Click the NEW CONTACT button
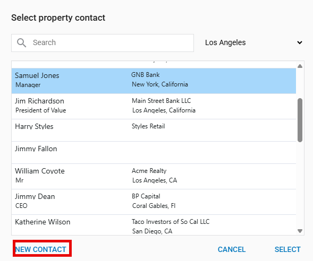Viewport: 313px width, 261px height. tap(41, 249)
